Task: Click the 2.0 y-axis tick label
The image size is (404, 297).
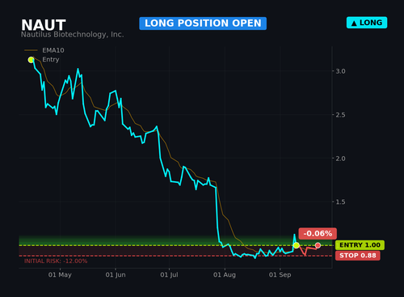Action: pyautogui.click(x=340, y=159)
